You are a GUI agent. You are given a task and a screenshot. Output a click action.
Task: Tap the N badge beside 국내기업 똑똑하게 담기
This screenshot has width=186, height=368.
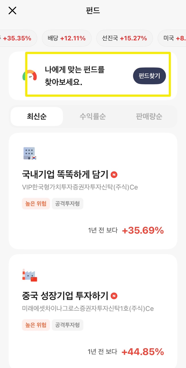(x=114, y=175)
